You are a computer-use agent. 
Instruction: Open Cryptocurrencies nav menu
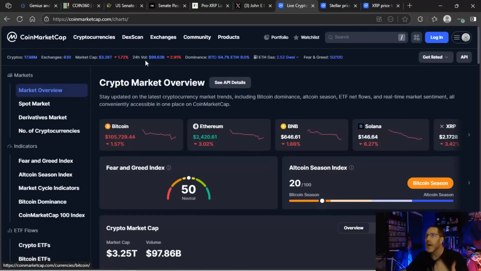pyautogui.click(x=94, y=37)
